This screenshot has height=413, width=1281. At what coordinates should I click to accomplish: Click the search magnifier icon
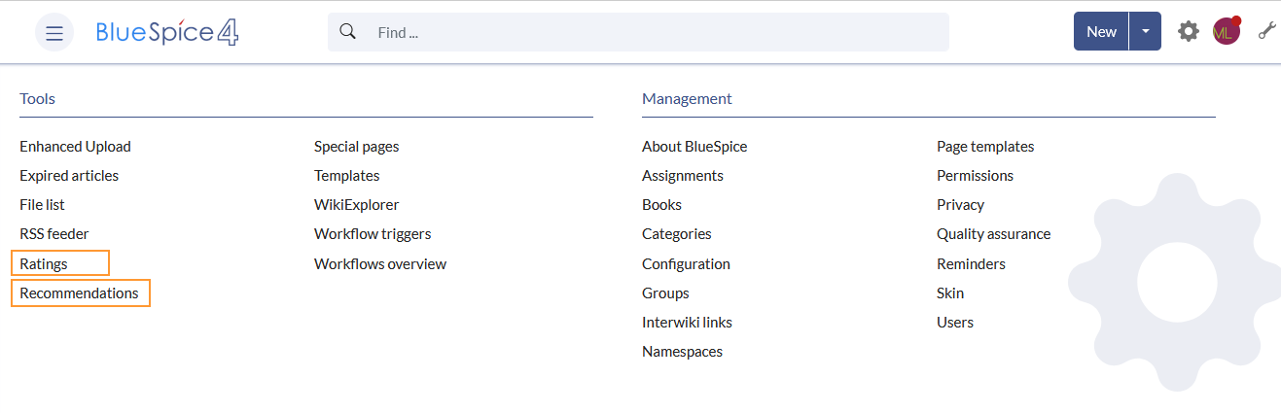point(347,32)
